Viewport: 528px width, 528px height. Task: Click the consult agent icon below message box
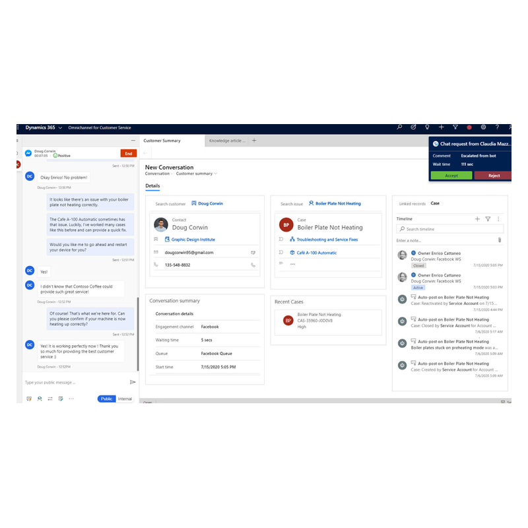pos(40,399)
